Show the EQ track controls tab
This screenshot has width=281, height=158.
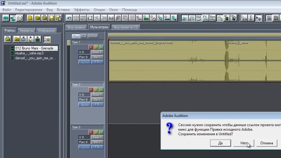pyautogui.click(x=83, y=36)
